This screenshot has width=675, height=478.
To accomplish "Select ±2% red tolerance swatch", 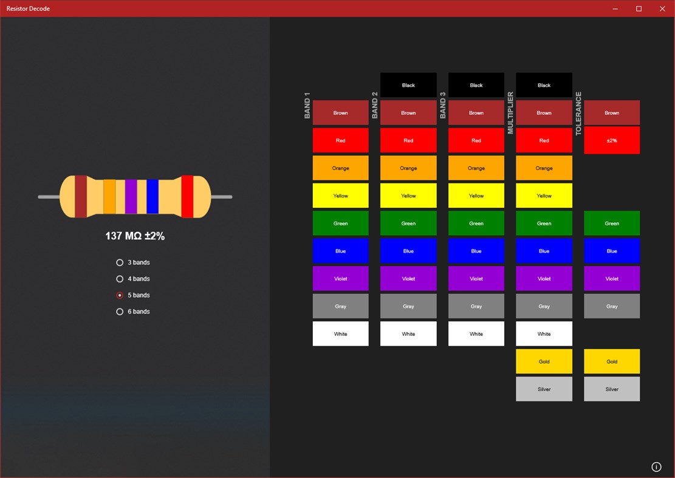I will [611, 140].
